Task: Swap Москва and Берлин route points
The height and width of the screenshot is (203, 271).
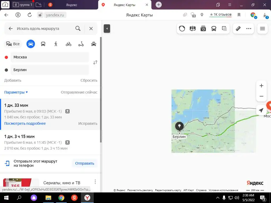Action: tap(95, 62)
